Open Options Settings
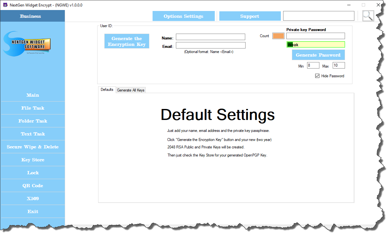 [184, 16]
